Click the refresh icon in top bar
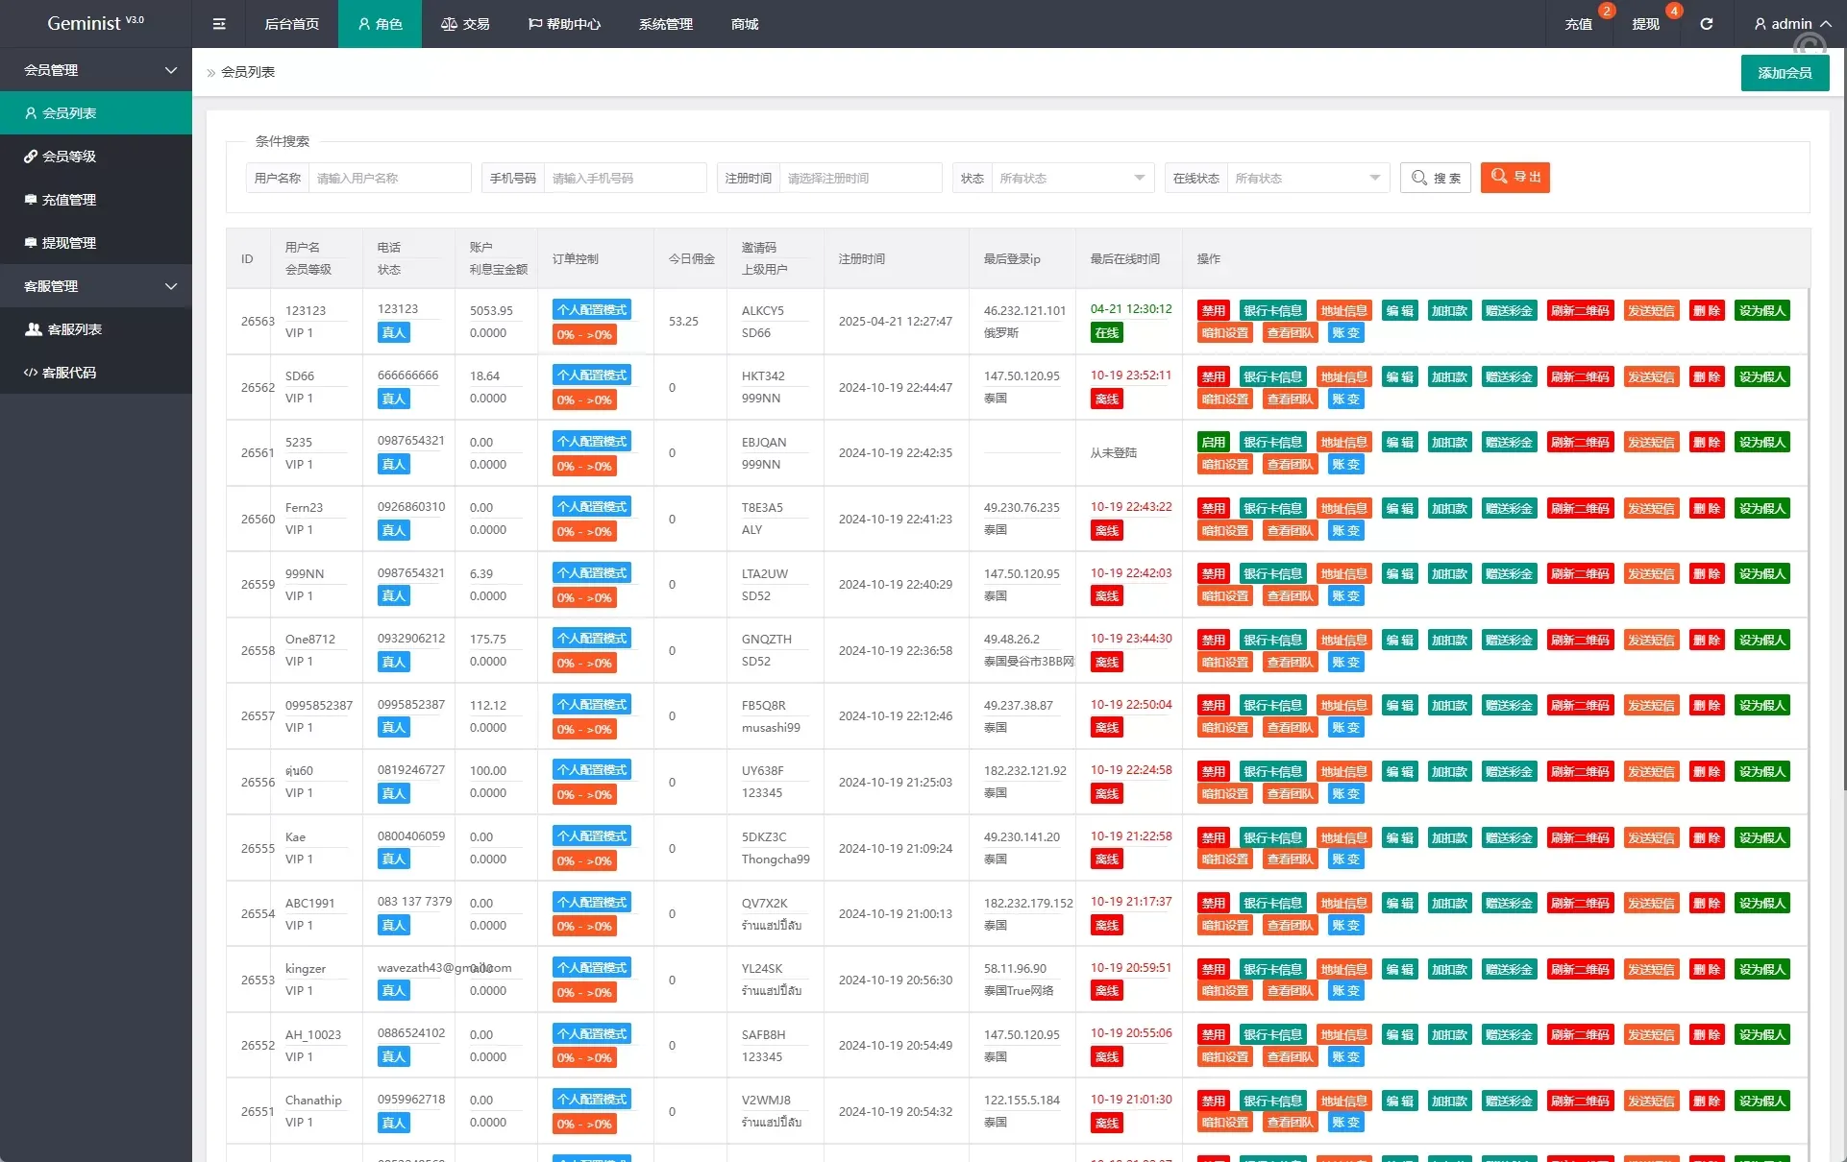The height and width of the screenshot is (1162, 1847). (x=1706, y=24)
